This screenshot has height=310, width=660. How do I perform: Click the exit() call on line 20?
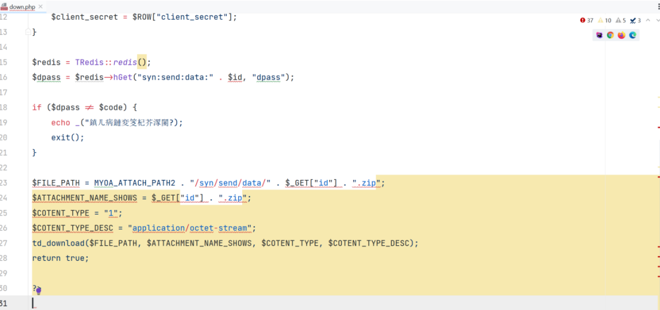click(68, 137)
